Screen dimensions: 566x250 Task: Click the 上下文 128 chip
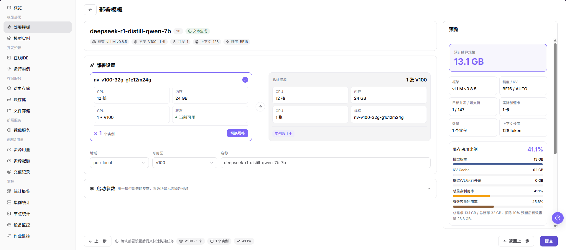[207, 42]
